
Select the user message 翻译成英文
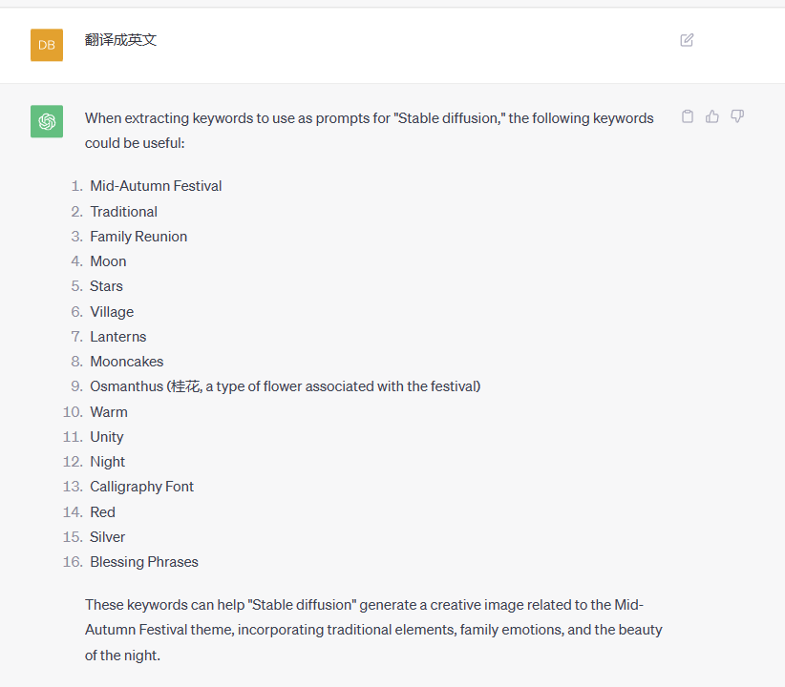(120, 40)
